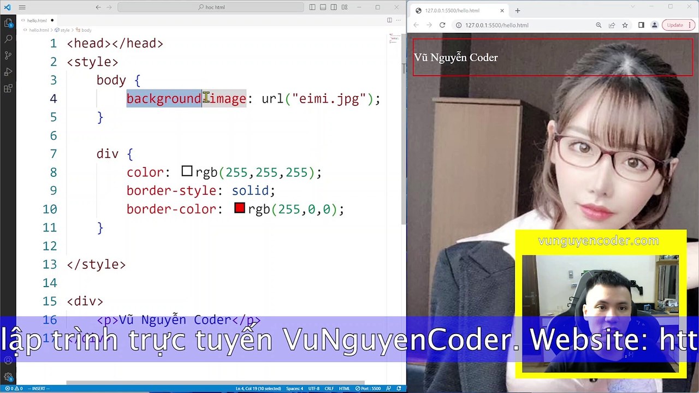
Task: Open the Run and Debug view
Action: 8,72
